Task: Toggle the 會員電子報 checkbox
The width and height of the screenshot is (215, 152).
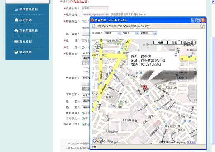Action: [84, 124]
